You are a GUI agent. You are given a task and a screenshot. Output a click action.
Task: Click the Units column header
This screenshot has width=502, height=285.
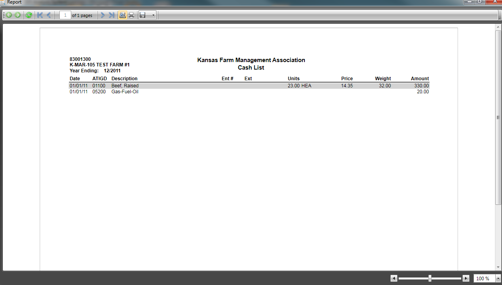pos(294,79)
